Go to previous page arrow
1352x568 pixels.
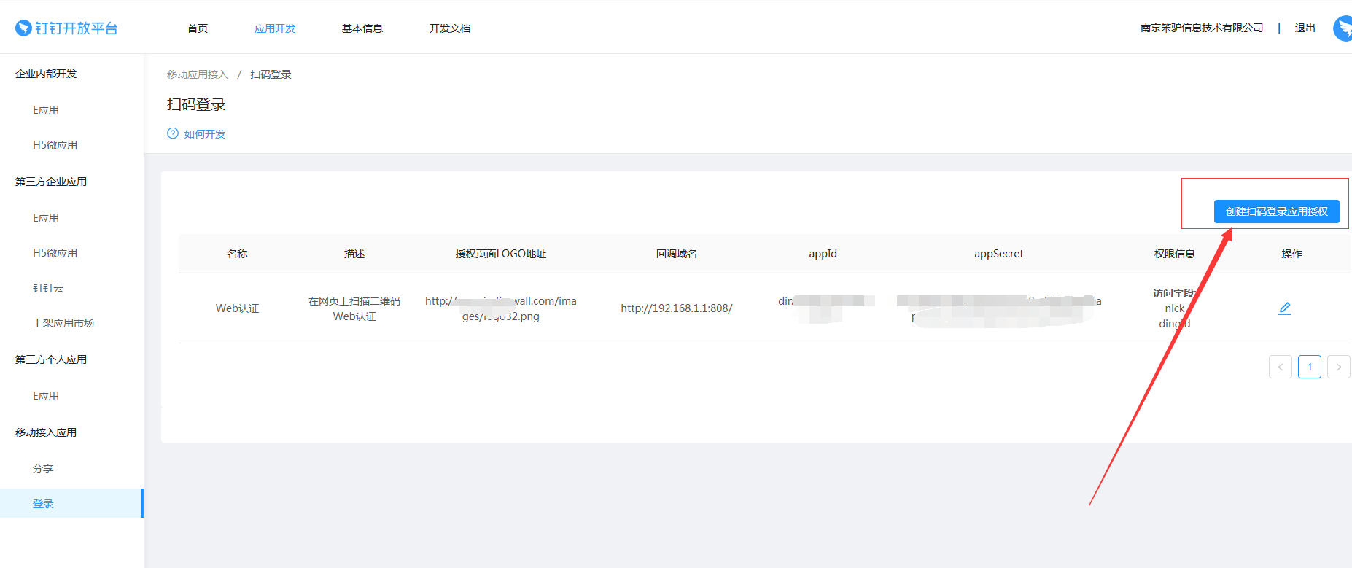(1280, 367)
